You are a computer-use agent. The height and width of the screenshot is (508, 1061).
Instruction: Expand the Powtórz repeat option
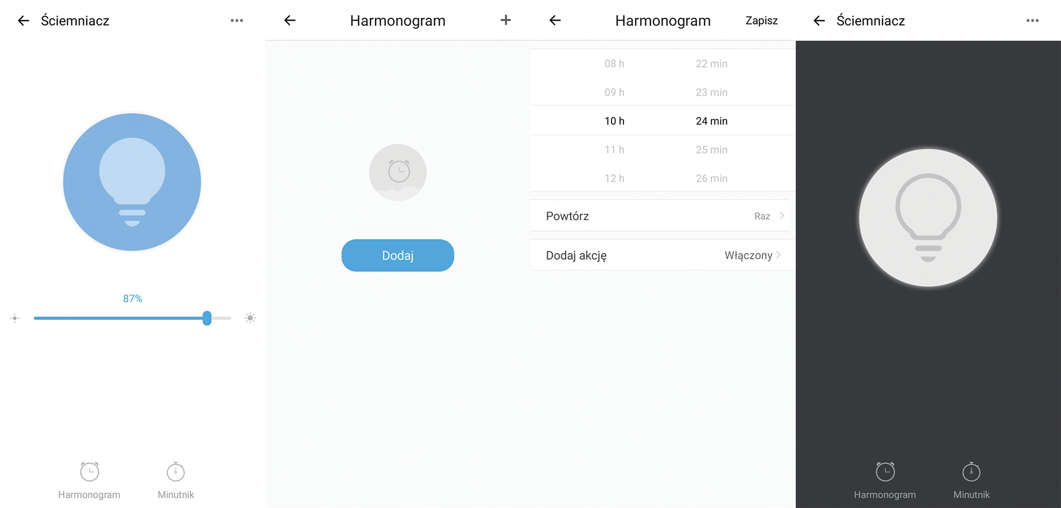[659, 216]
